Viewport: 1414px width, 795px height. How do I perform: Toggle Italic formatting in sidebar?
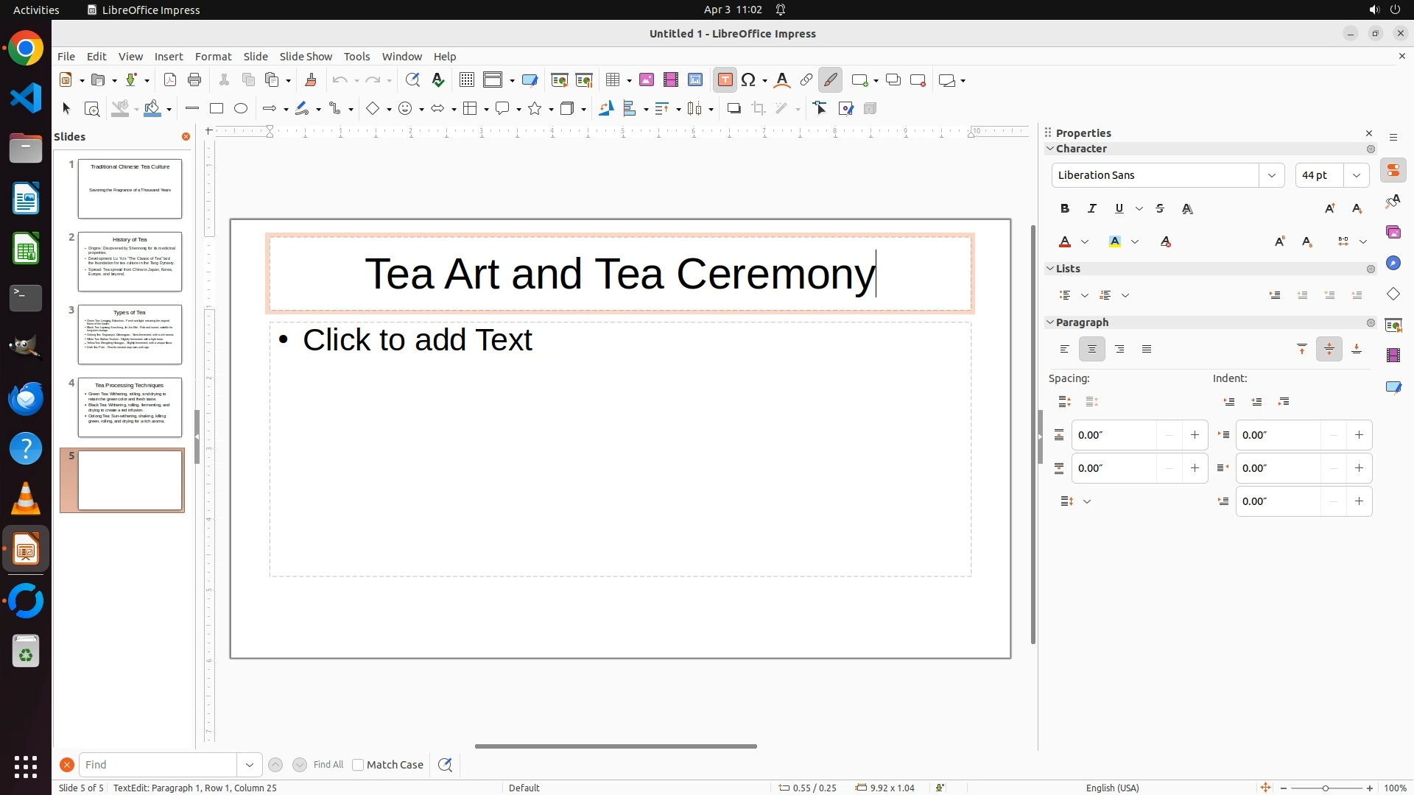(x=1092, y=209)
